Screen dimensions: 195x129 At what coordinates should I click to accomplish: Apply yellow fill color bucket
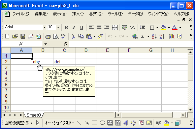pyautogui.click(x=163, y=28)
